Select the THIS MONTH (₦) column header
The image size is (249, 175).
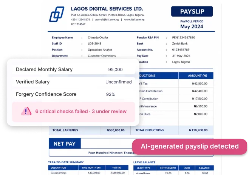click(91, 168)
